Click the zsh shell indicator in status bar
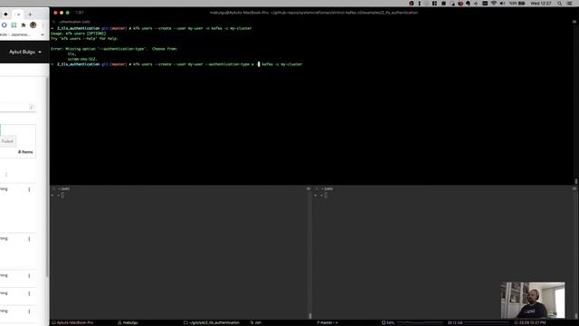Viewport: 579px width, 326px height. [255, 322]
